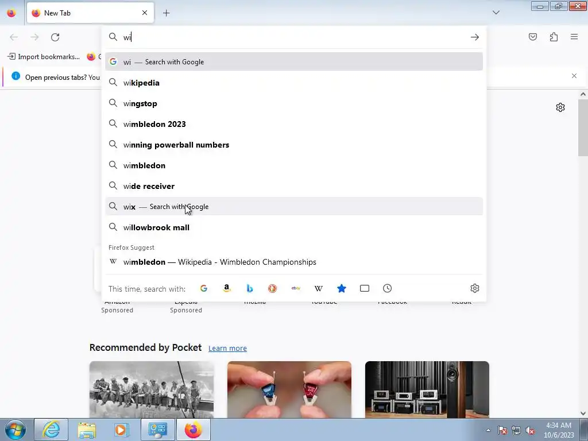Pick the plain wimbledon search suggestion
588x441 pixels.
(x=294, y=165)
